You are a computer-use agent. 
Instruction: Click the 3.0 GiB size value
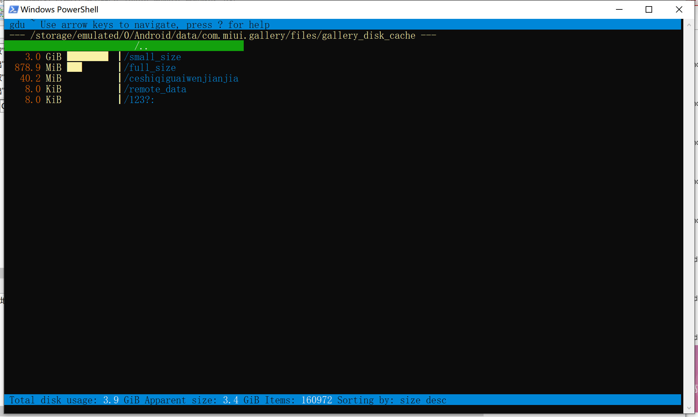click(x=43, y=57)
